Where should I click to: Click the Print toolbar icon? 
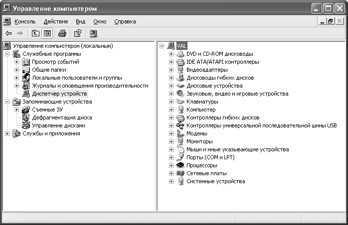[x=62, y=34]
